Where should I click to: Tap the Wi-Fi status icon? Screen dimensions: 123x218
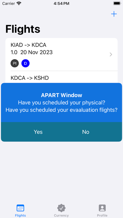19,3
